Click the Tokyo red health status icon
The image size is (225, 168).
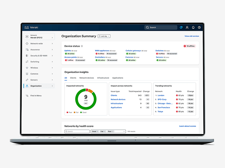(177, 112)
